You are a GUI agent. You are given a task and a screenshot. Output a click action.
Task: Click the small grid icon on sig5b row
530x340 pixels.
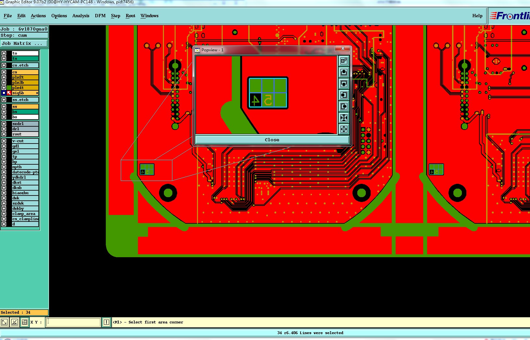click(x=37, y=93)
